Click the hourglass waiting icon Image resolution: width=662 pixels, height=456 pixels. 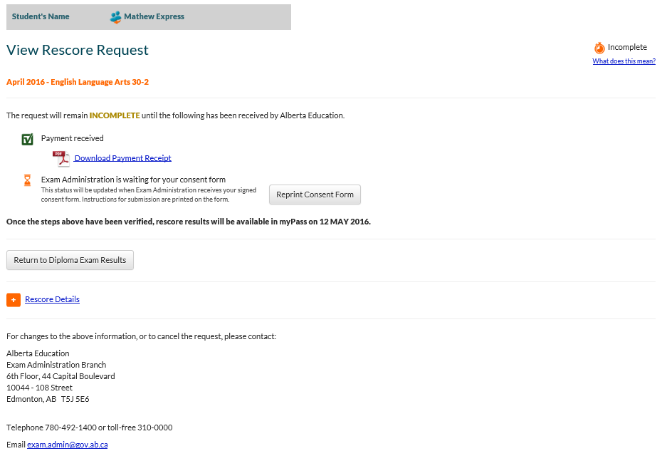28,180
